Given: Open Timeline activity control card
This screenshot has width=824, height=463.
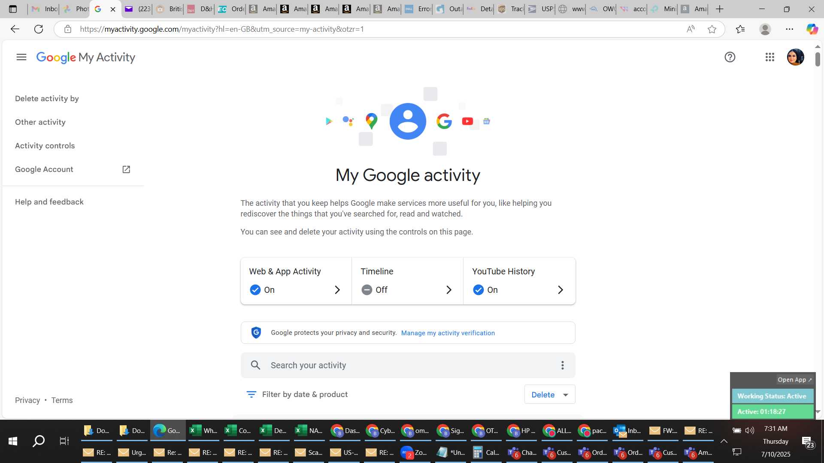Looking at the screenshot, I should 407,281.
